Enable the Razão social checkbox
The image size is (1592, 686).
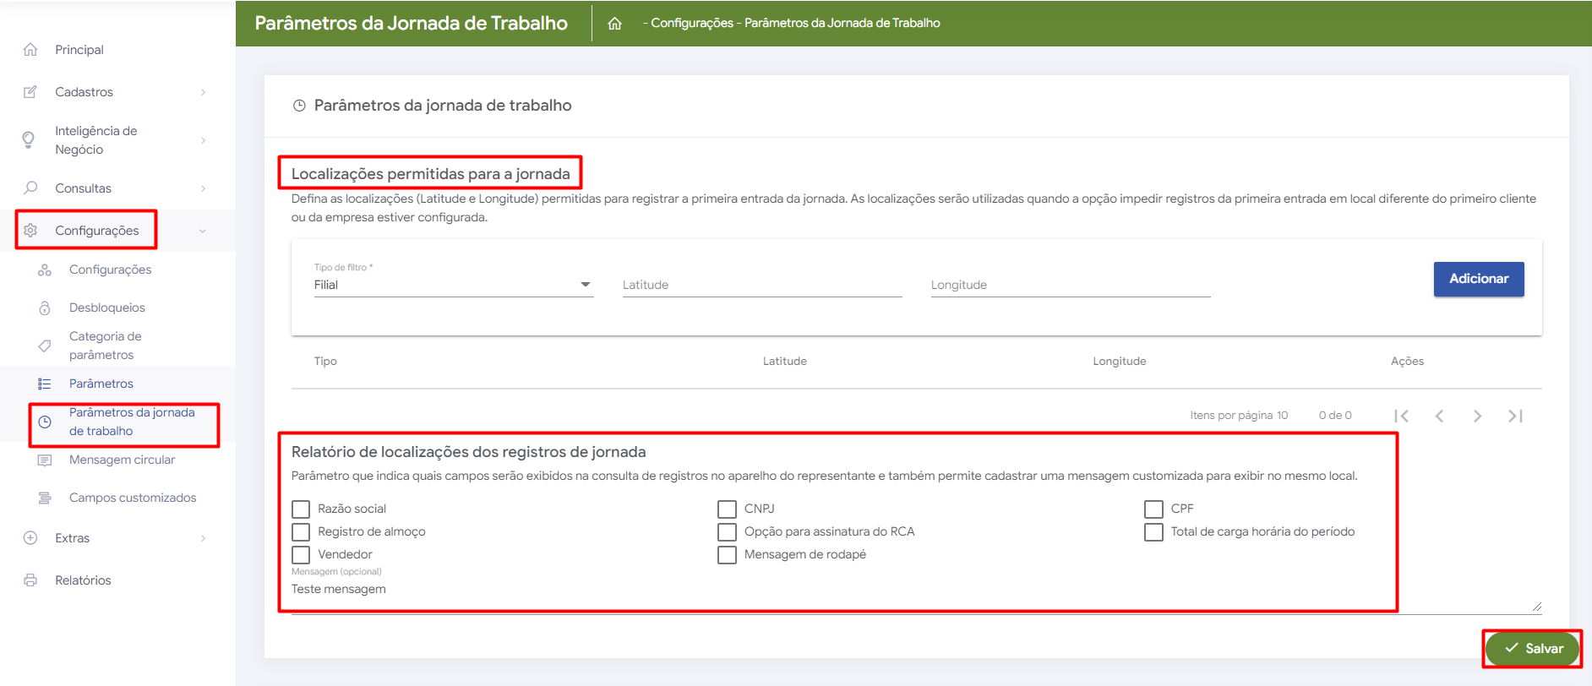301,509
